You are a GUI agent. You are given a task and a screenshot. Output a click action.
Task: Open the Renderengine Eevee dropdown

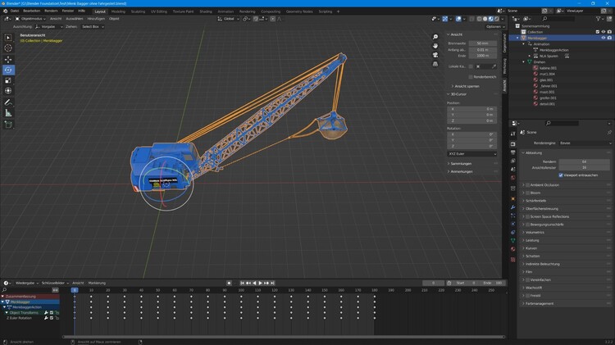584,143
